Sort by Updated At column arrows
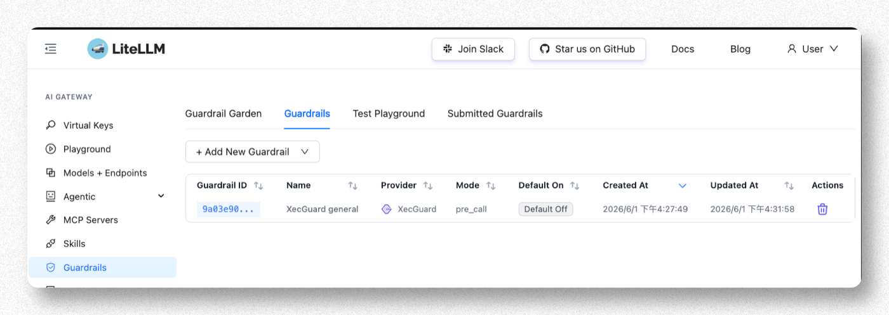Screen dimensions: 889x315 pyautogui.click(x=789, y=186)
